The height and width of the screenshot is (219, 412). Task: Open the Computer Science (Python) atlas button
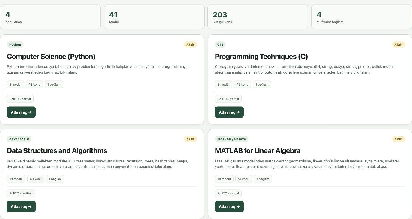tap(21, 112)
